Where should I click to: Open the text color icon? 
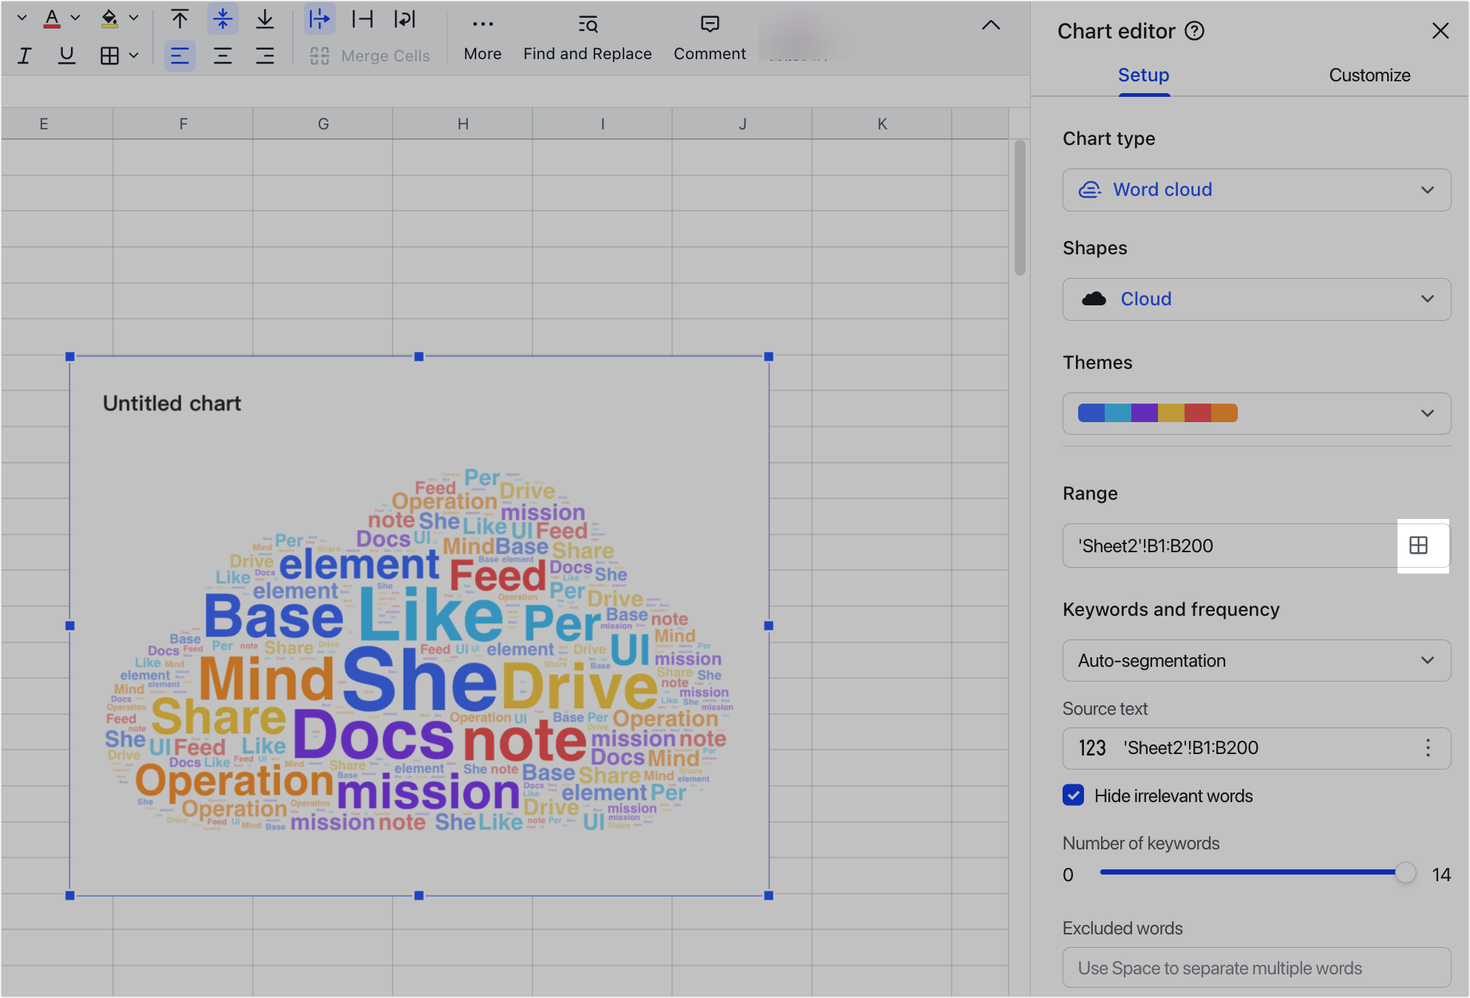[52, 18]
